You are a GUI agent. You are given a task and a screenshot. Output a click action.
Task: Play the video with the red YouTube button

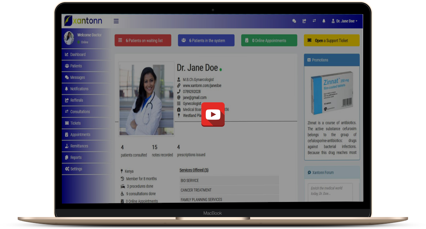click(213, 114)
